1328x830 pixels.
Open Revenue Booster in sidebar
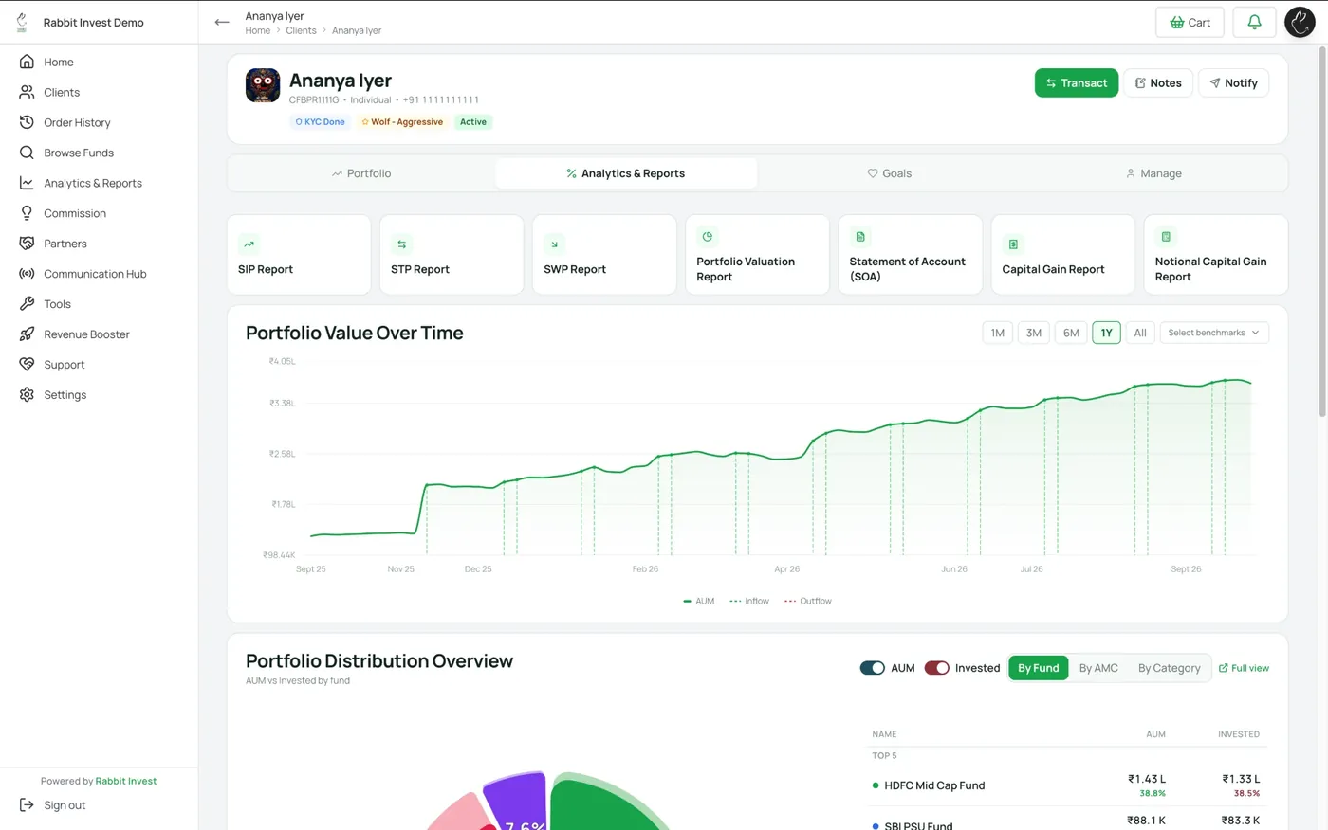tap(86, 334)
